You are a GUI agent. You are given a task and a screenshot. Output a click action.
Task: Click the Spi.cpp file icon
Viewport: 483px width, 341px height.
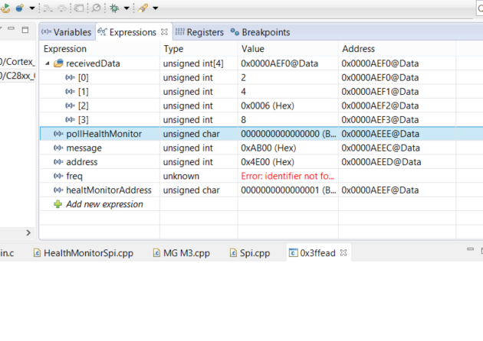click(x=233, y=253)
